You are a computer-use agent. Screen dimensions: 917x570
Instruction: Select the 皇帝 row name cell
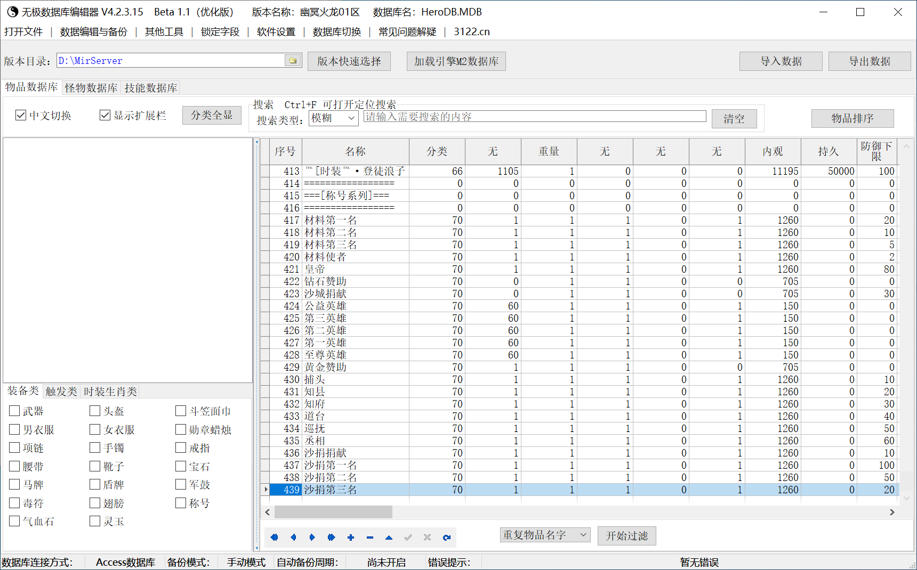tap(356, 269)
